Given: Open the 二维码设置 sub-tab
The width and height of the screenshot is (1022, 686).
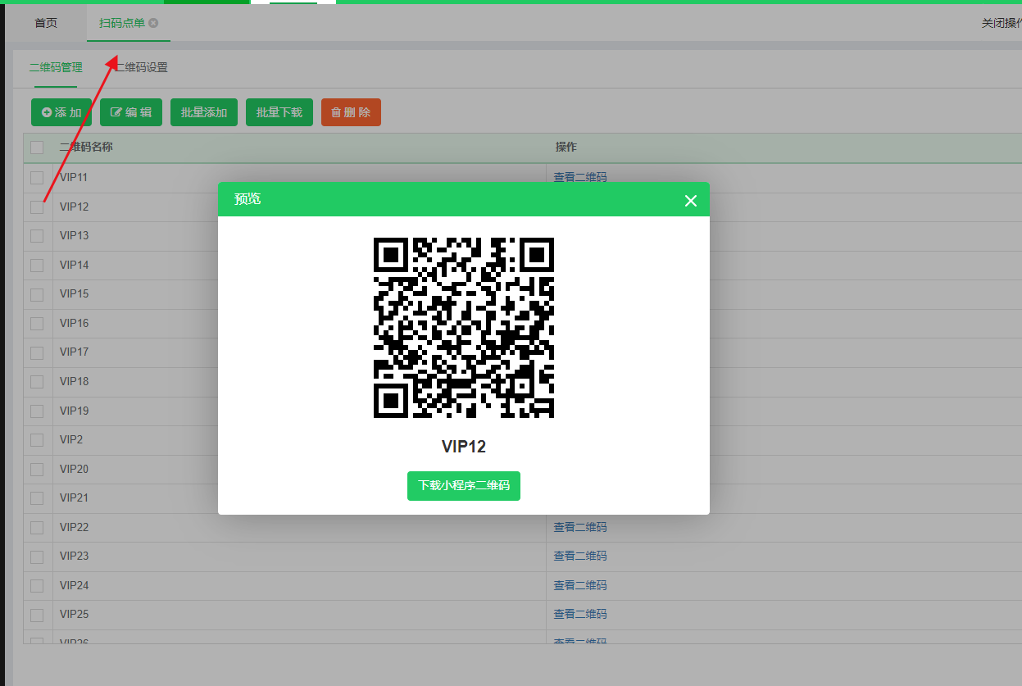Looking at the screenshot, I should tap(141, 67).
